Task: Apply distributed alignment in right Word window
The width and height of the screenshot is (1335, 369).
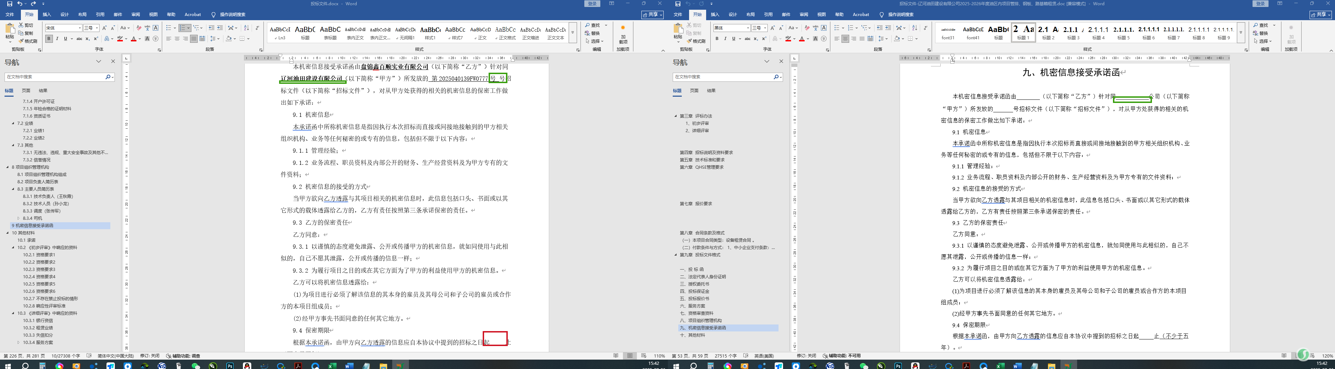Action: tap(870, 38)
